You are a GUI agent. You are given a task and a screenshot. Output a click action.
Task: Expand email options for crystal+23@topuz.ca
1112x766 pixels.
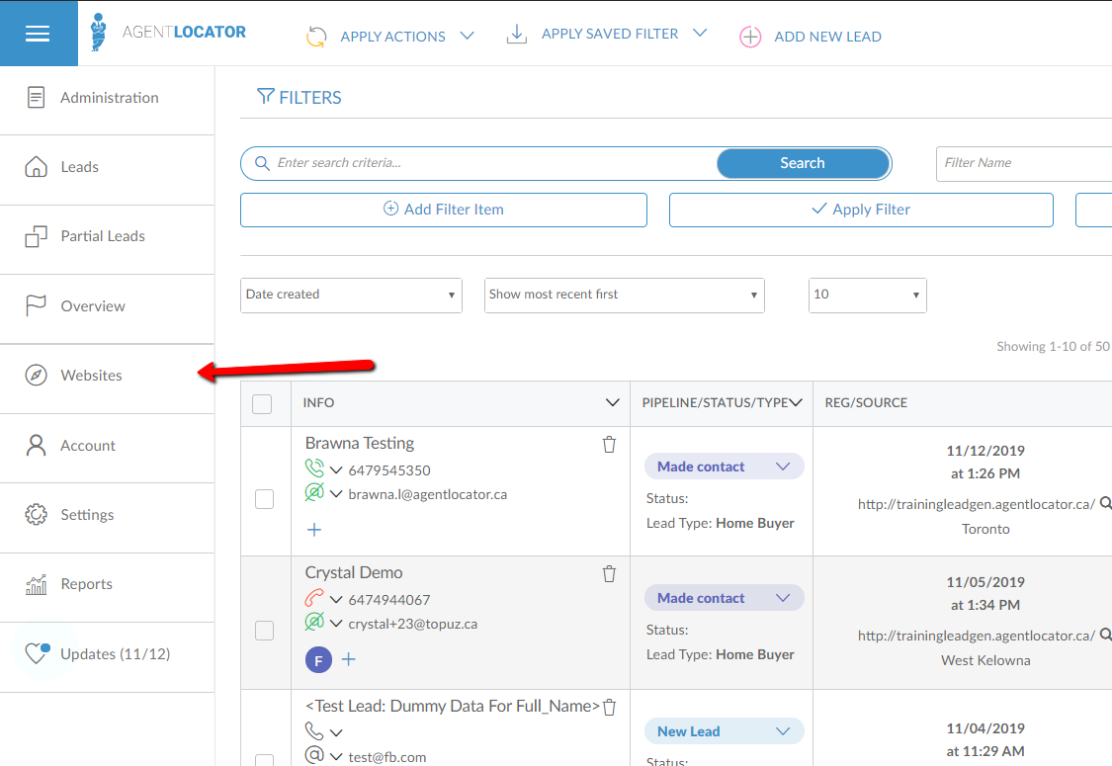click(336, 624)
